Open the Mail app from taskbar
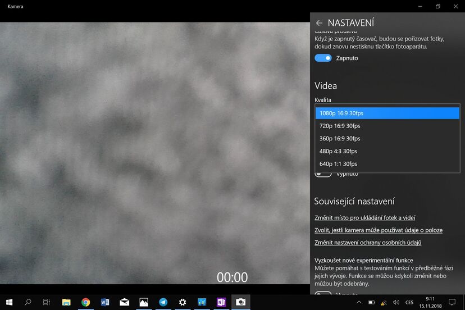 [x=124, y=302]
